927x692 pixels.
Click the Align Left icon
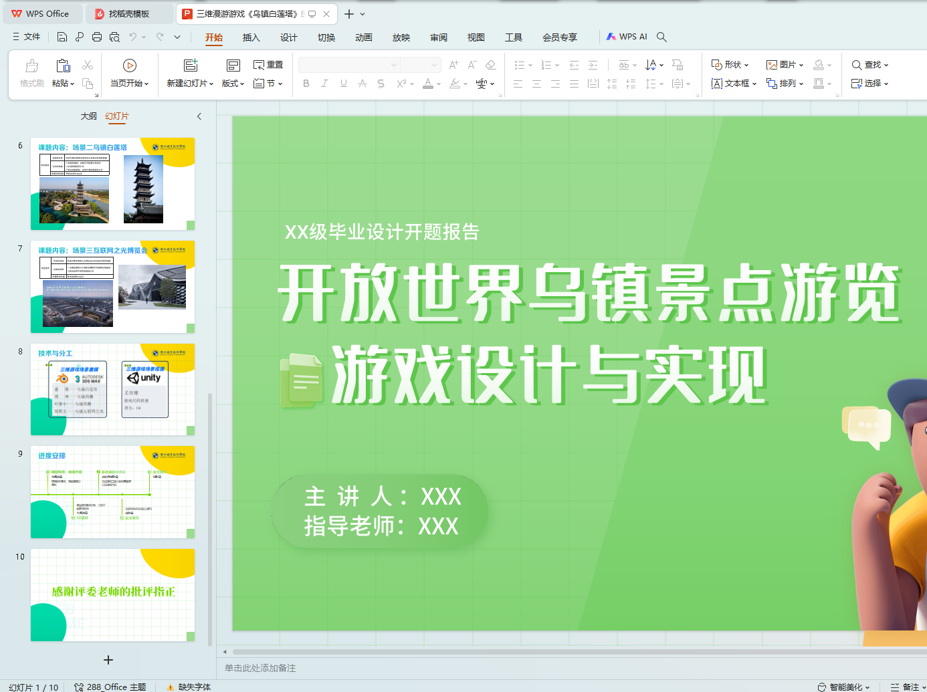pos(518,84)
